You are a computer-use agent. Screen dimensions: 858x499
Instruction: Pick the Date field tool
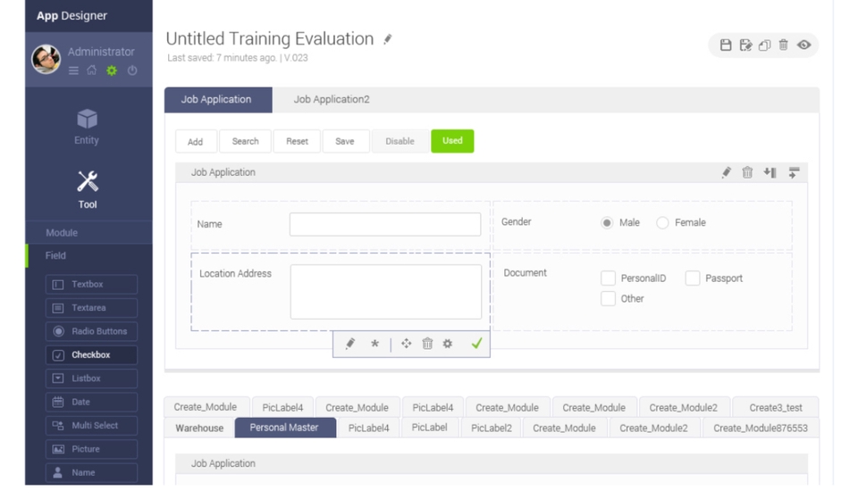click(91, 402)
